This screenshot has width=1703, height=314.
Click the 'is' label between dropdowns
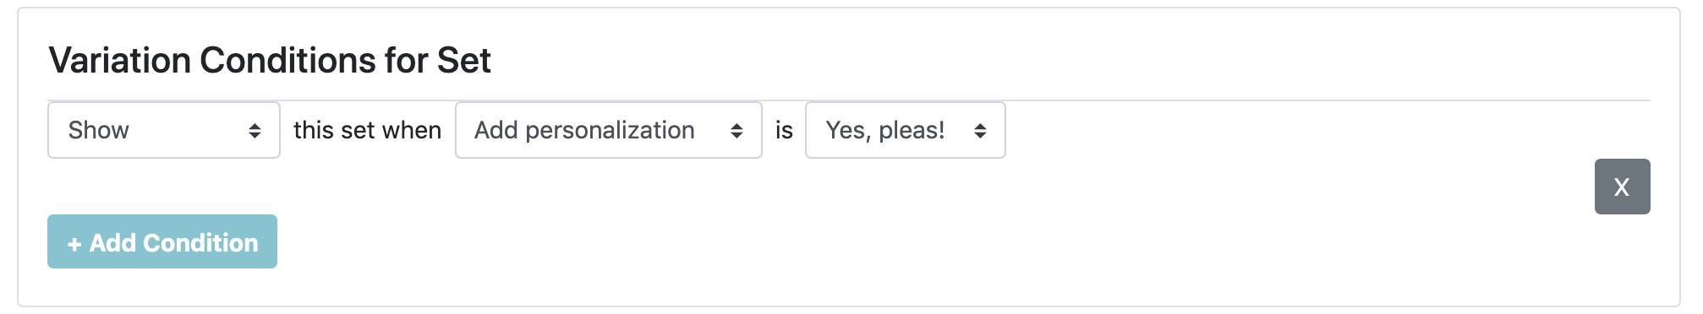click(x=784, y=130)
